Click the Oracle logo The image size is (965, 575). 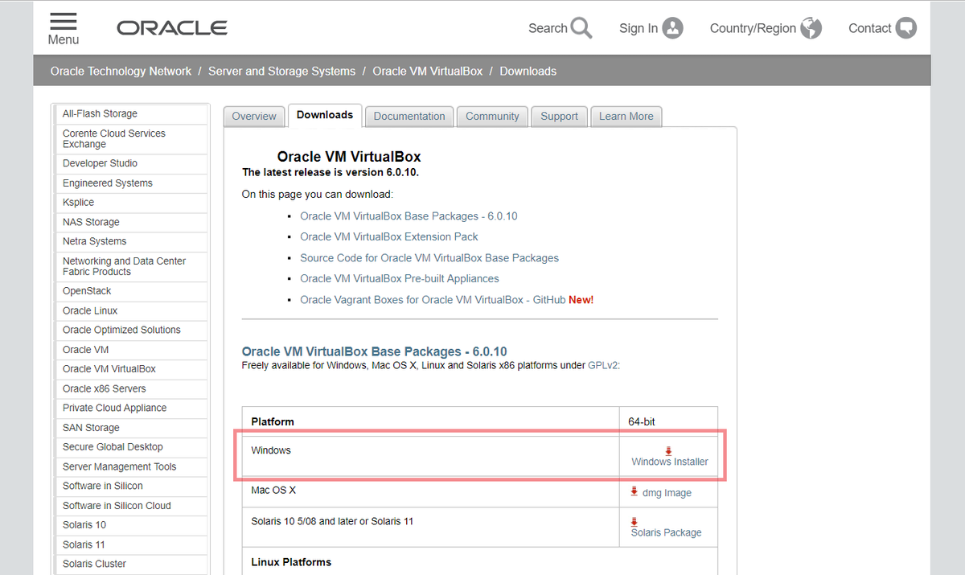click(172, 28)
